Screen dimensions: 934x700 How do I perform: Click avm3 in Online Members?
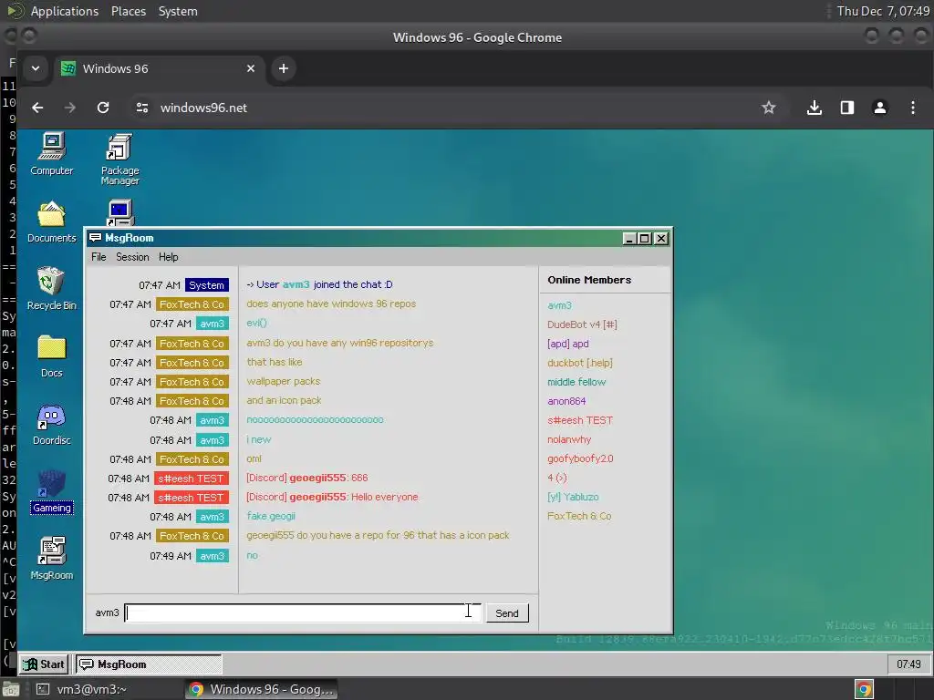[x=559, y=305]
